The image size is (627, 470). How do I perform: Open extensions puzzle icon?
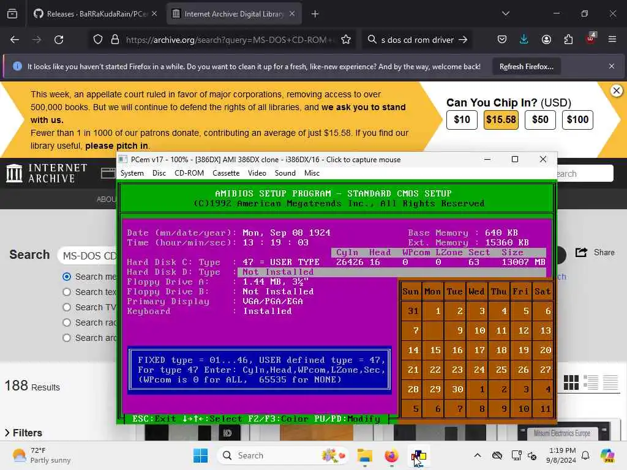pos(568,40)
